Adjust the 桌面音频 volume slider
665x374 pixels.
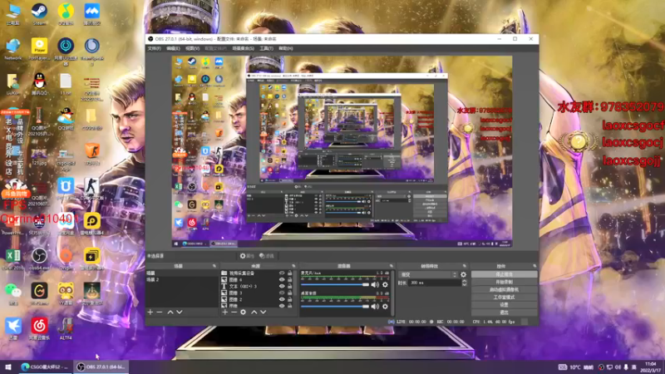pyautogui.click(x=335, y=306)
